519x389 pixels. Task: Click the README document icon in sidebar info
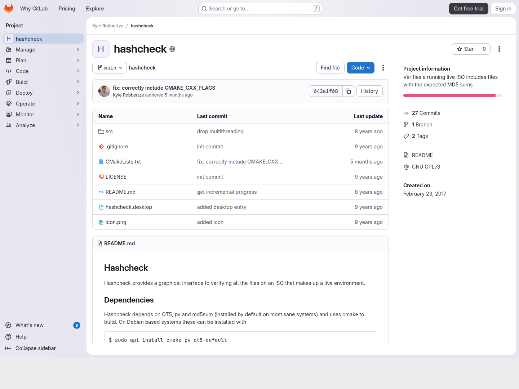[x=406, y=155]
